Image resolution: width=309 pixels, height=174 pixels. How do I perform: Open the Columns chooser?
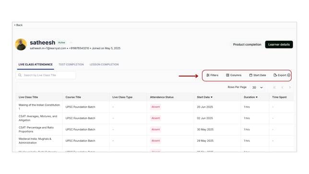coord(234,75)
